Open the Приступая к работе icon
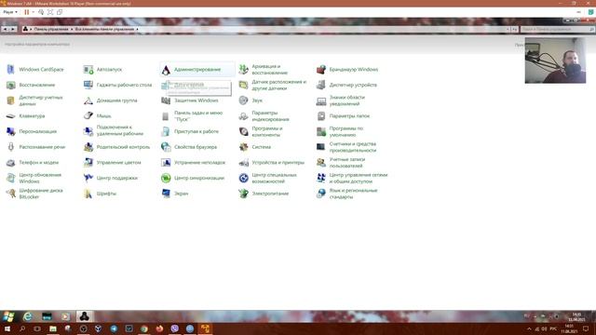 [x=166, y=131]
